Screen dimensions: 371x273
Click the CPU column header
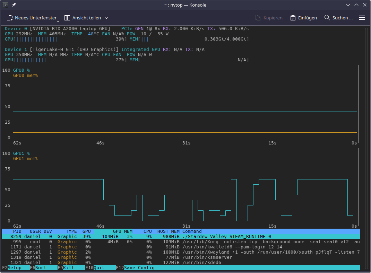[x=148, y=231]
